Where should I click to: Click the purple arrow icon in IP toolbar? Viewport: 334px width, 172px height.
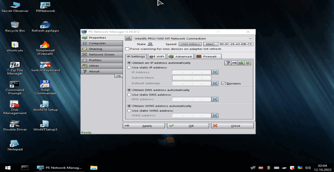(x=235, y=63)
